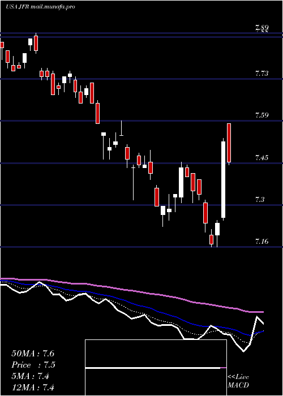This screenshot has width=283, height=396.
Task: Click the 7.3 price level label
Action: [x=260, y=200]
